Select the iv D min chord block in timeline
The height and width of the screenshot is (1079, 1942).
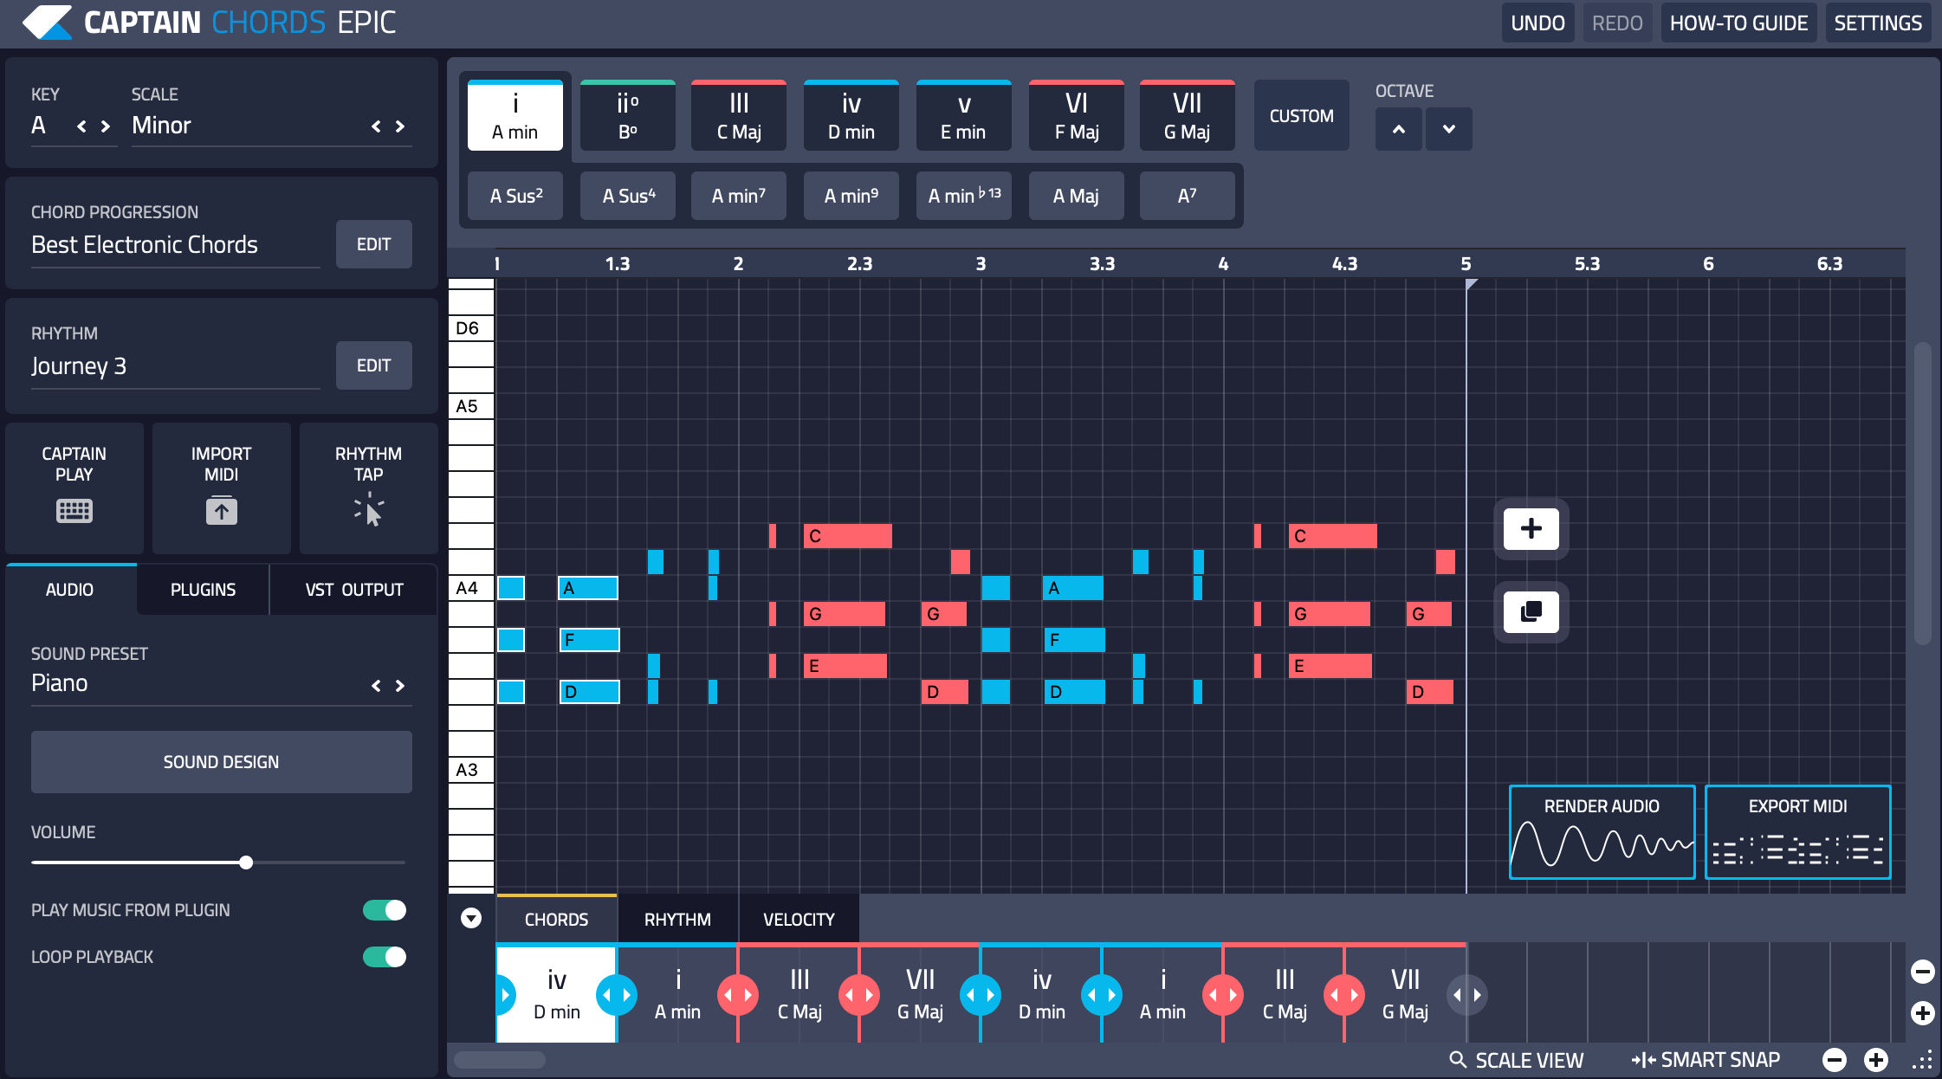click(556, 995)
